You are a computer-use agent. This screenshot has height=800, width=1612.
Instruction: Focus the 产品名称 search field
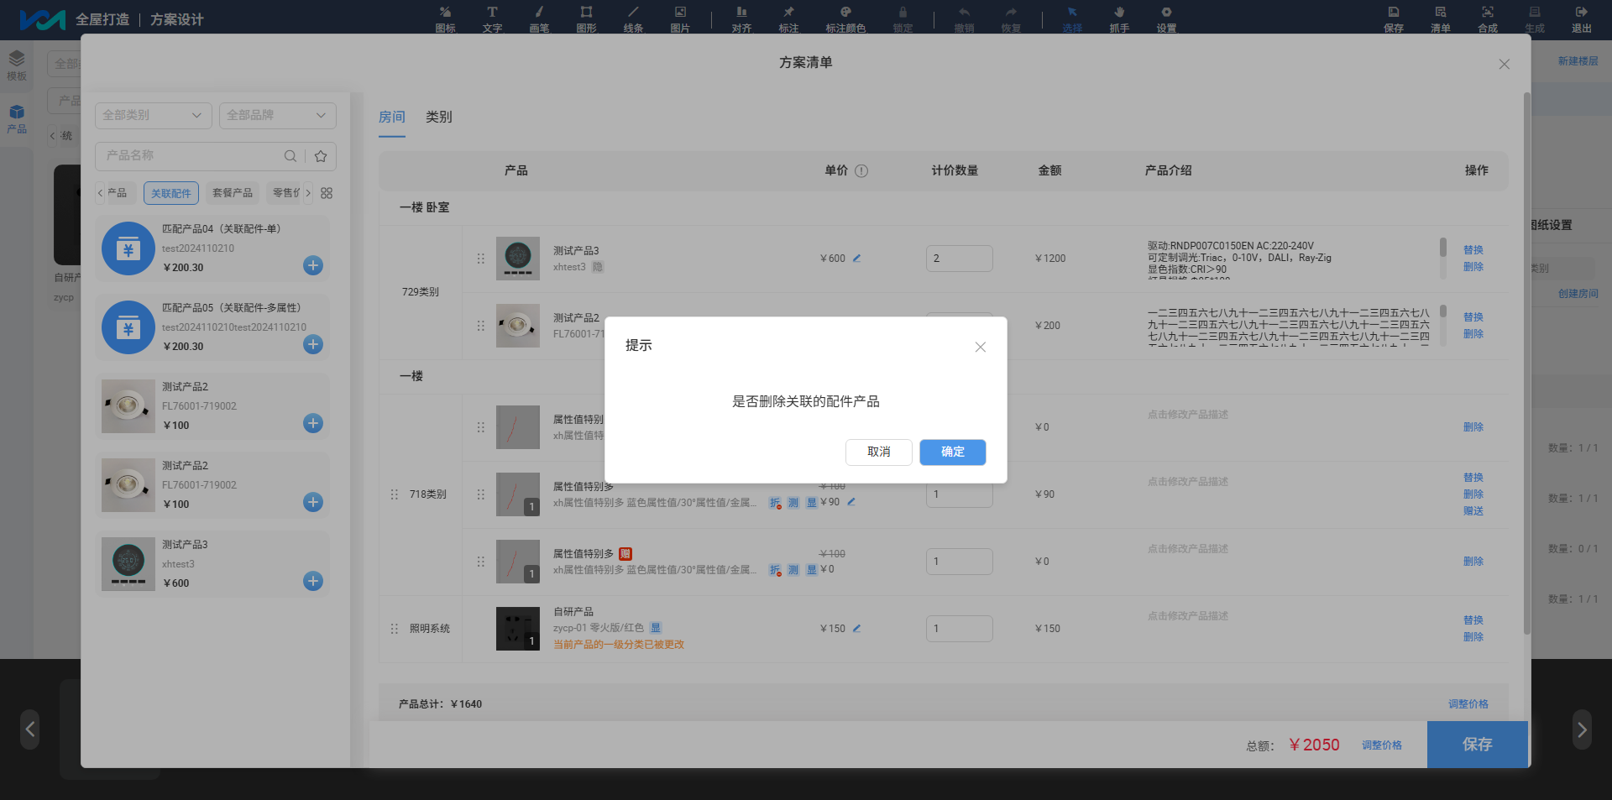pyautogui.click(x=191, y=156)
